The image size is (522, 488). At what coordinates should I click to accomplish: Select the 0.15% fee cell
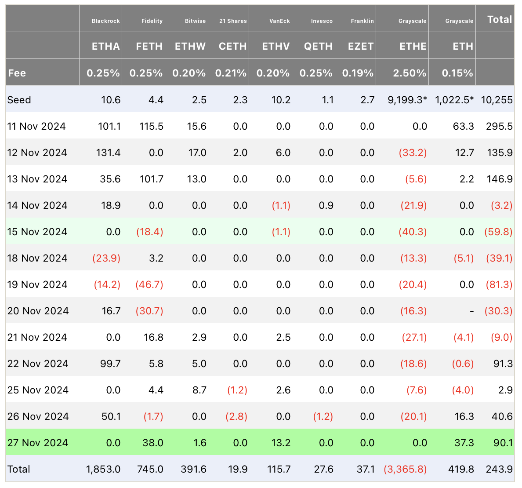click(x=457, y=73)
